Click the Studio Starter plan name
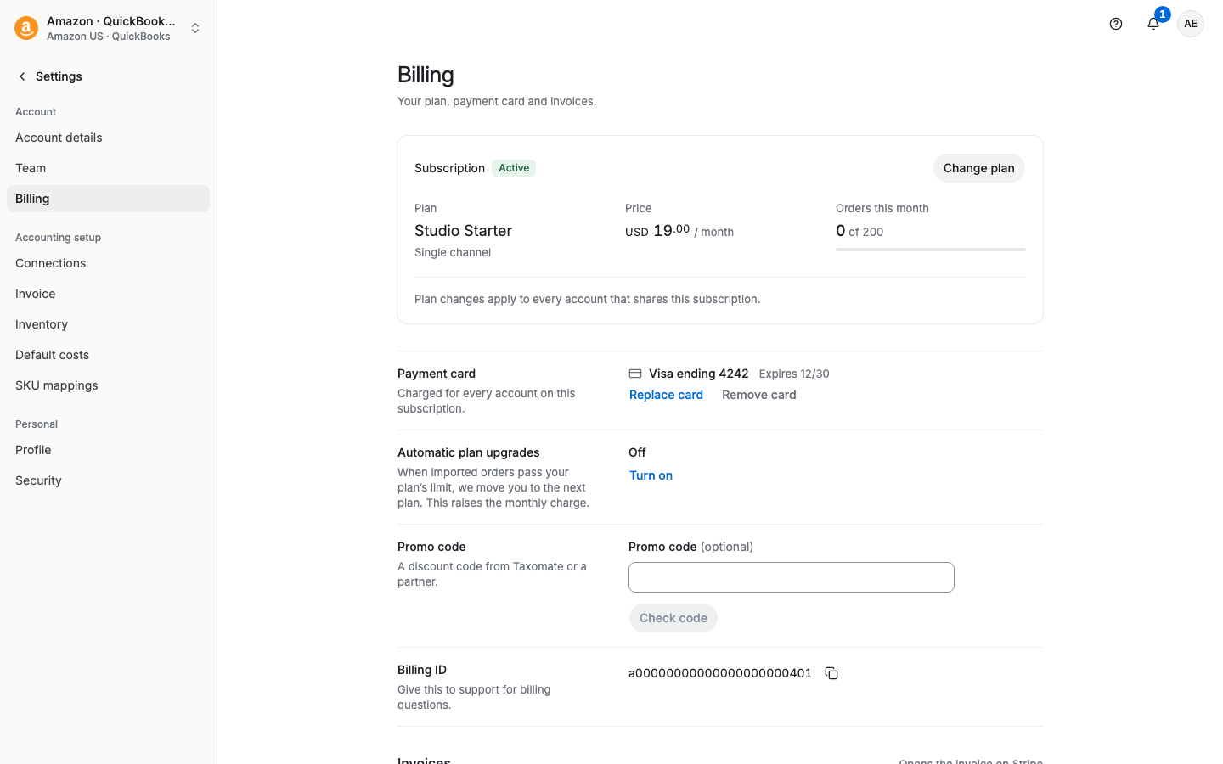 tap(463, 231)
